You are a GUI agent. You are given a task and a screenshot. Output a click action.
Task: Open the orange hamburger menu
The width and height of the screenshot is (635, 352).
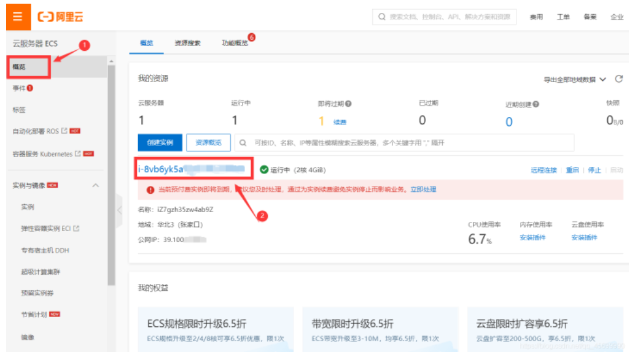[x=18, y=17]
